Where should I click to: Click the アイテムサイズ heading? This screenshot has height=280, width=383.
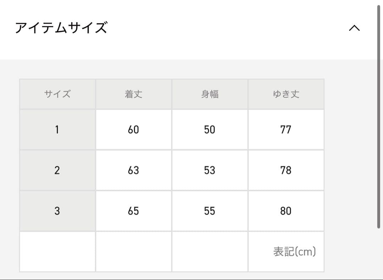(x=61, y=28)
